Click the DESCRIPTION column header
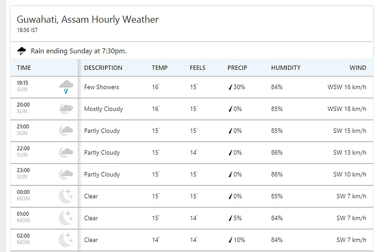 tap(103, 67)
